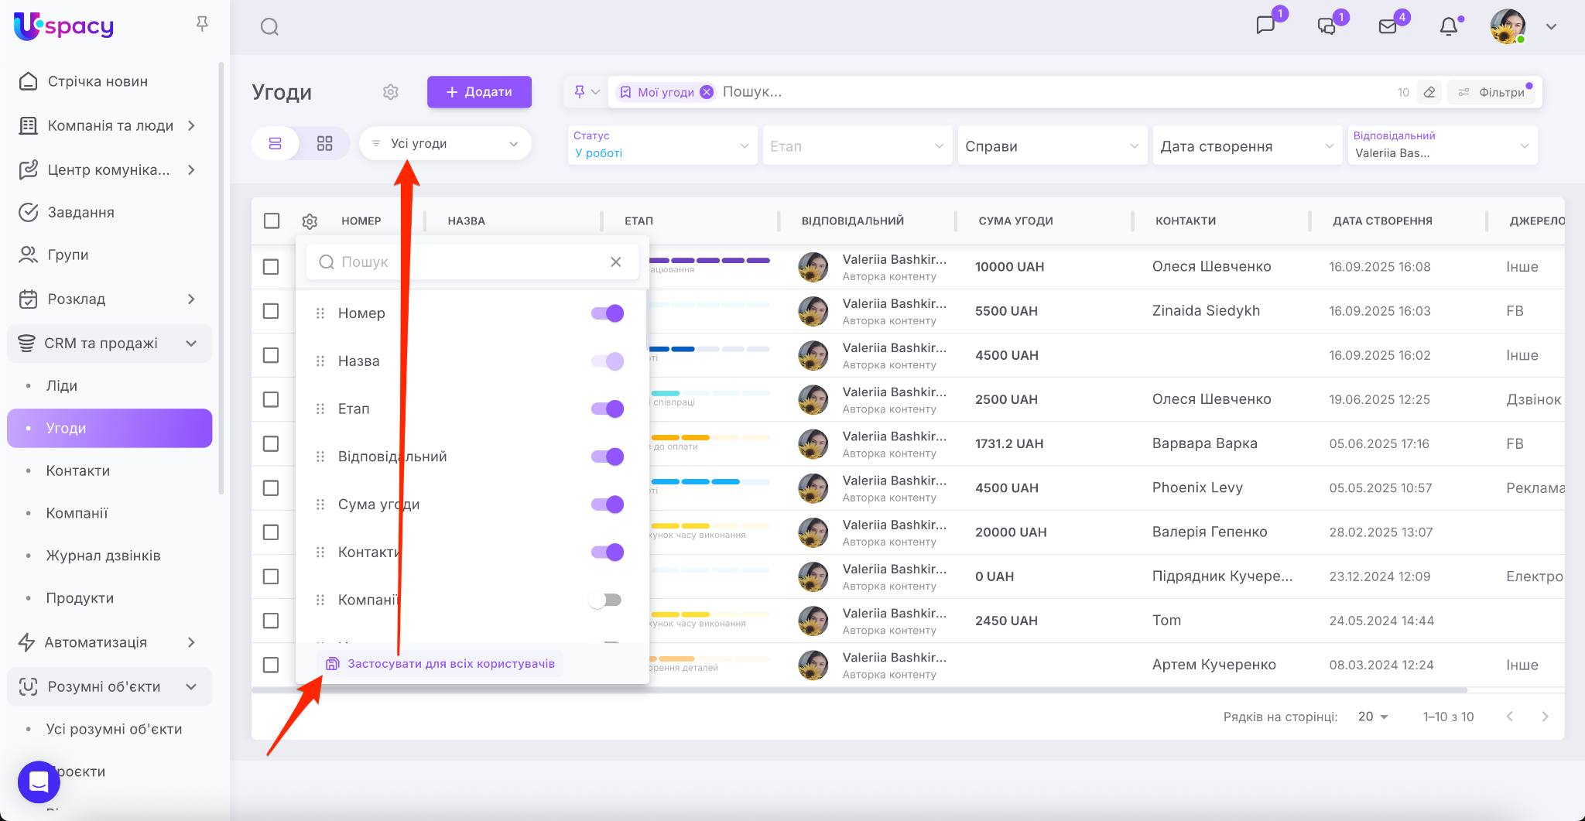Click the table column settings gear icon

click(x=310, y=221)
